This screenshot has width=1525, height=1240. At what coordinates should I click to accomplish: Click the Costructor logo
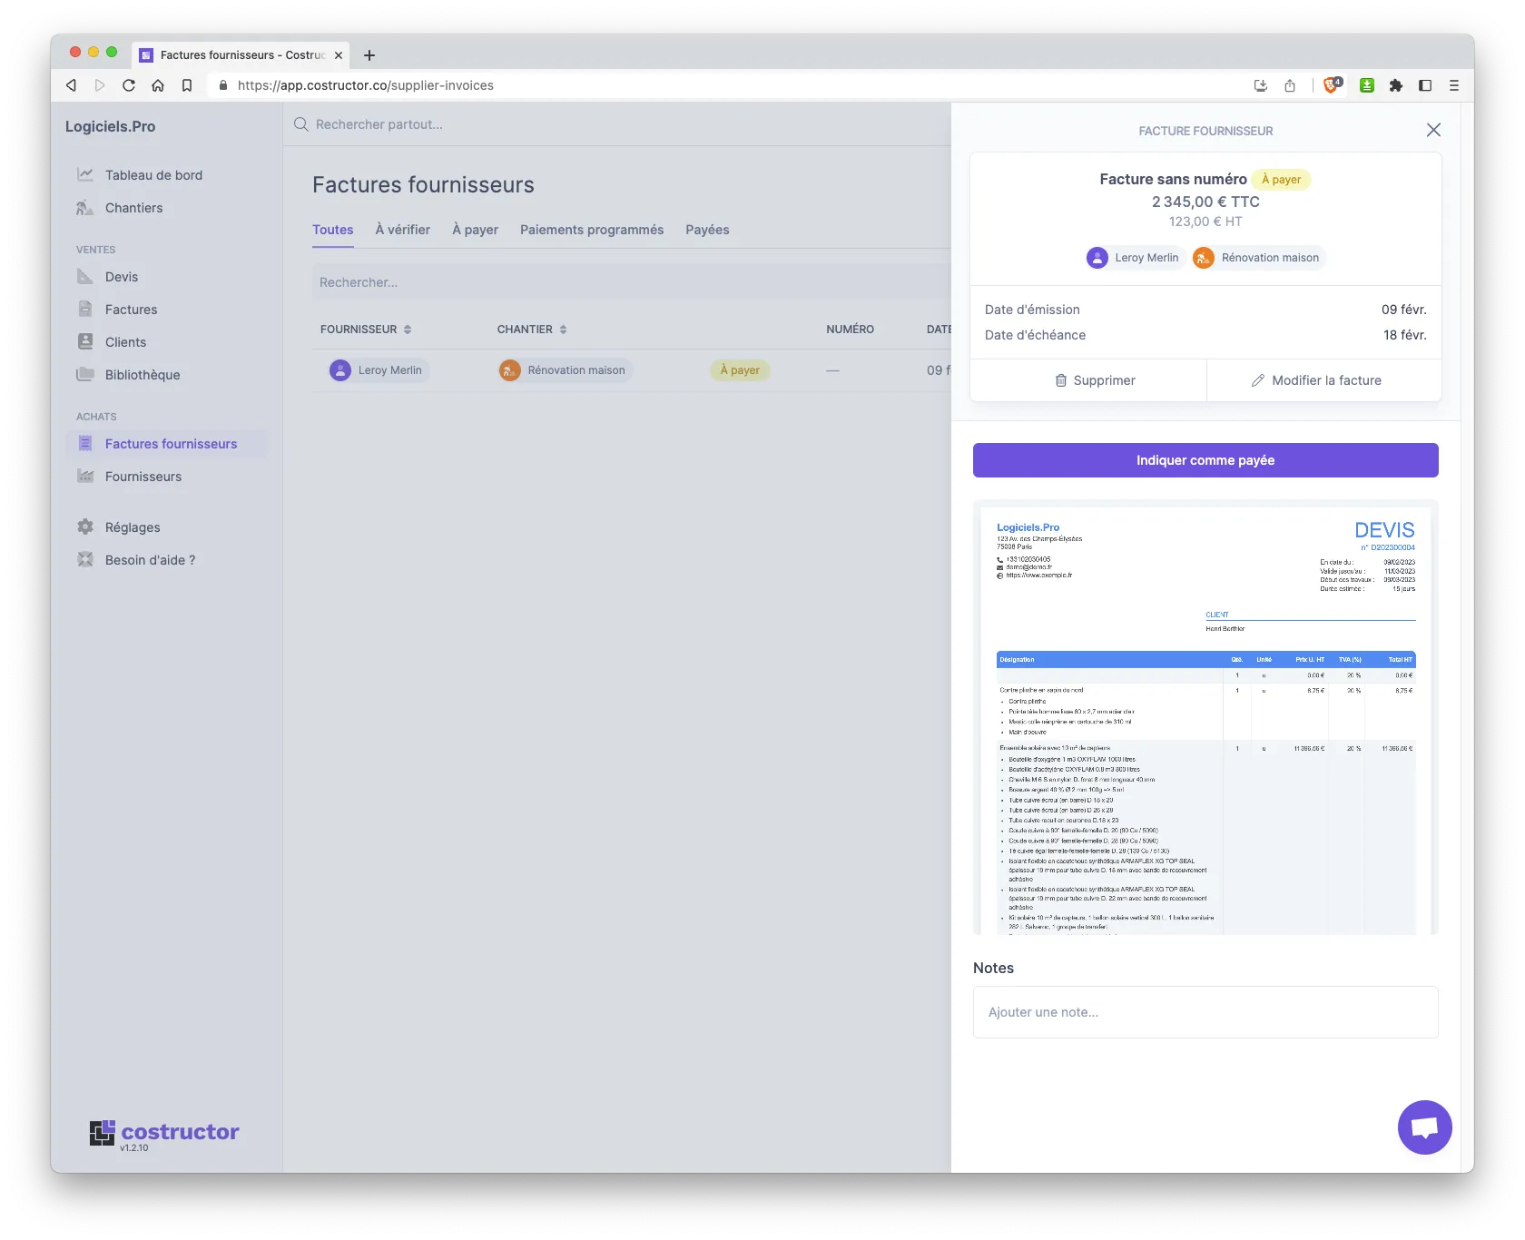point(164,1132)
